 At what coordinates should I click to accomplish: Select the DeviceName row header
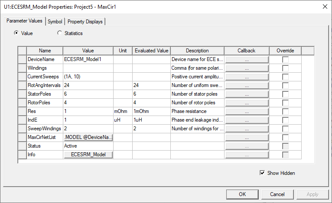click(x=22, y=59)
